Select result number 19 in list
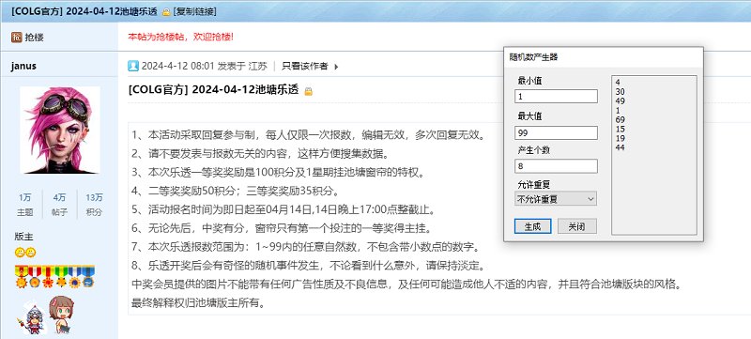This screenshot has width=751, height=339. tap(621, 138)
